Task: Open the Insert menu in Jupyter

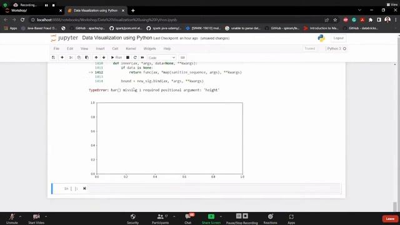Action: (100, 49)
